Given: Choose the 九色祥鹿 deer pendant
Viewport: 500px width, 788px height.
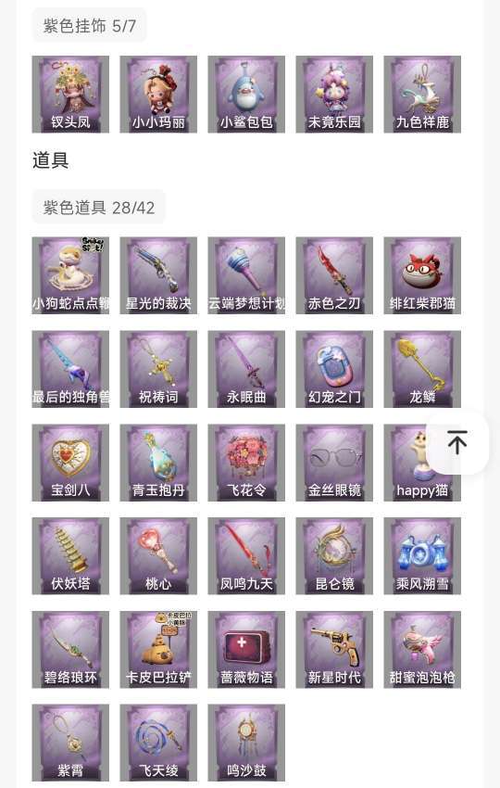Looking at the screenshot, I should [x=422, y=95].
